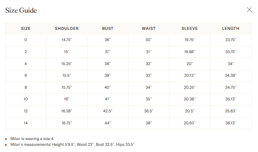Image resolution: width=258 pixels, height=152 pixels.
Task: Select the size 0 row label
Action: (x=26, y=40)
